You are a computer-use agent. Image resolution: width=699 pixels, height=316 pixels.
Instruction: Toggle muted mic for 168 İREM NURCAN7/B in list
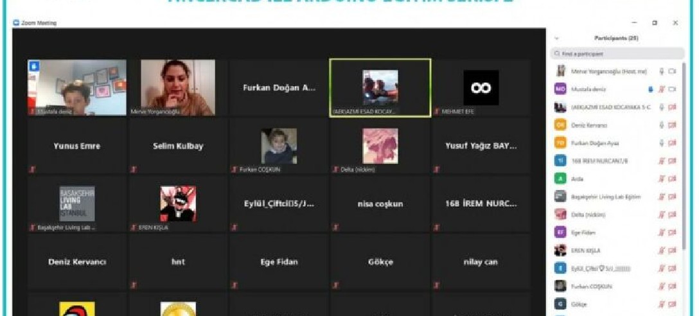click(x=661, y=161)
